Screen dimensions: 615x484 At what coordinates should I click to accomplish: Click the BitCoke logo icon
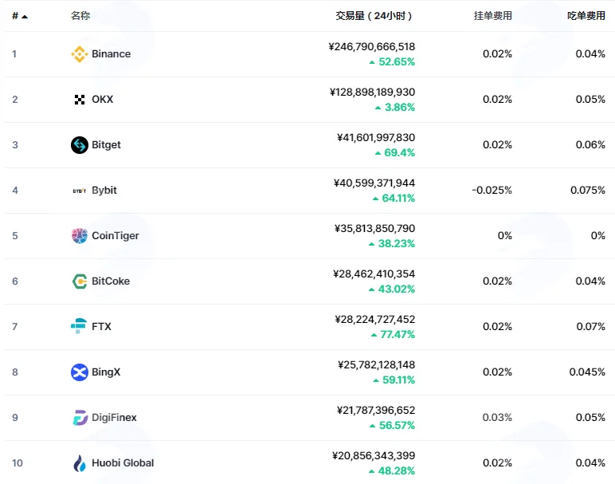click(80, 281)
